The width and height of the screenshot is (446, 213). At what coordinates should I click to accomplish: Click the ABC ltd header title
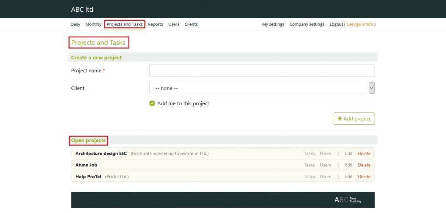click(x=82, y=10)
